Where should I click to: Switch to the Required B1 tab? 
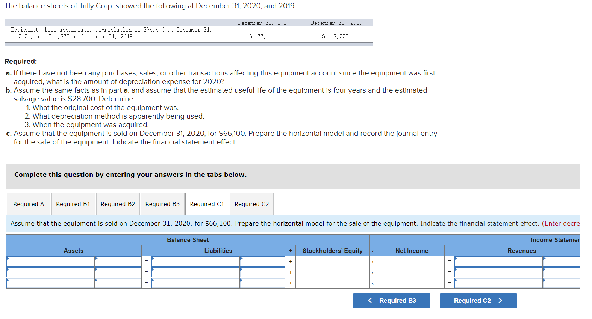point(73,204)
